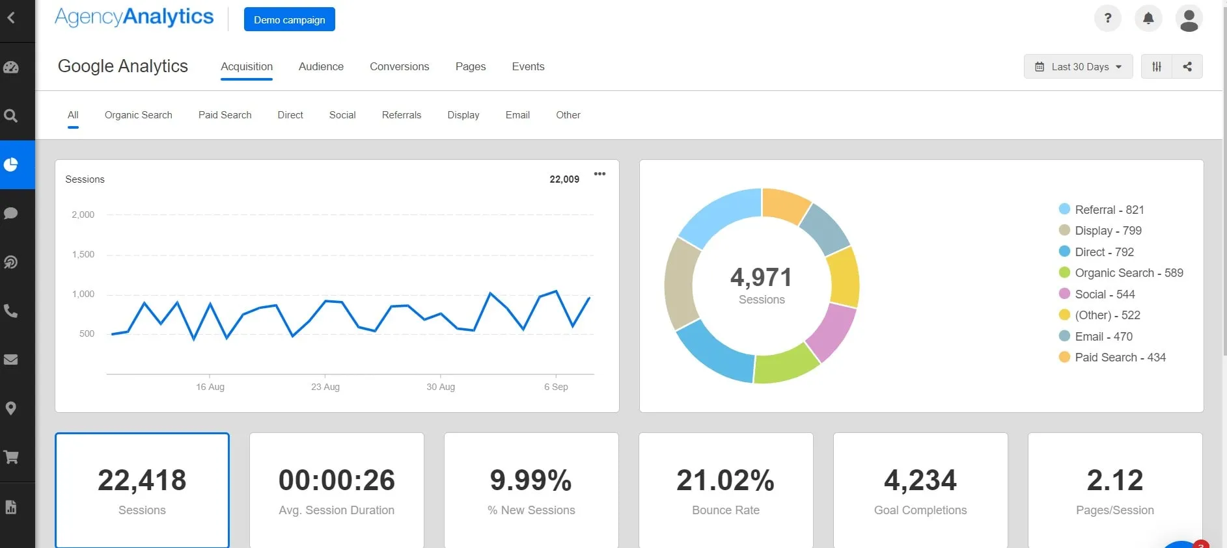This screenshot has width=1227, height=548.
Task: Click the search magnifier sidebar icon
Action: pos(11,116)
